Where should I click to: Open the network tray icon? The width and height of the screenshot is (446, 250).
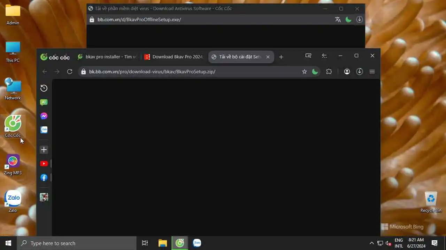pyautogui.click(x=380, y=243)
